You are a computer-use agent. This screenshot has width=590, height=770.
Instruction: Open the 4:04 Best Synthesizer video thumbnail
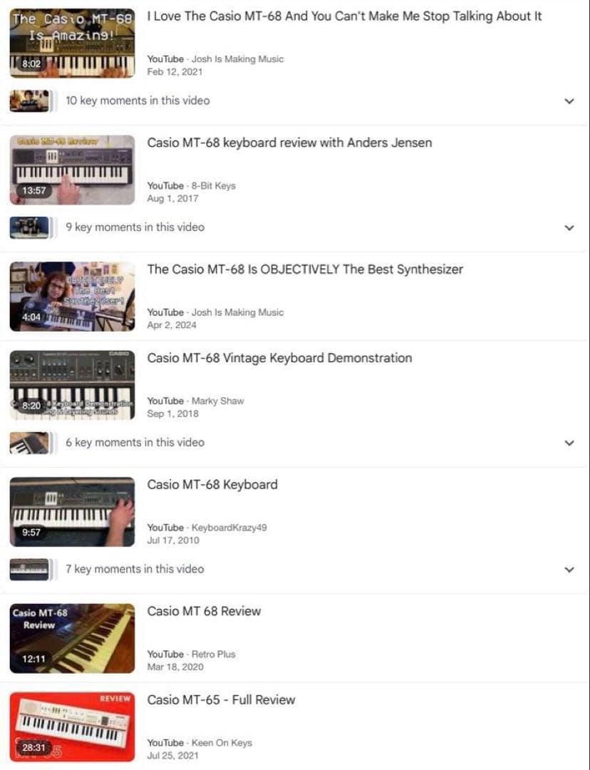[72, 297]
